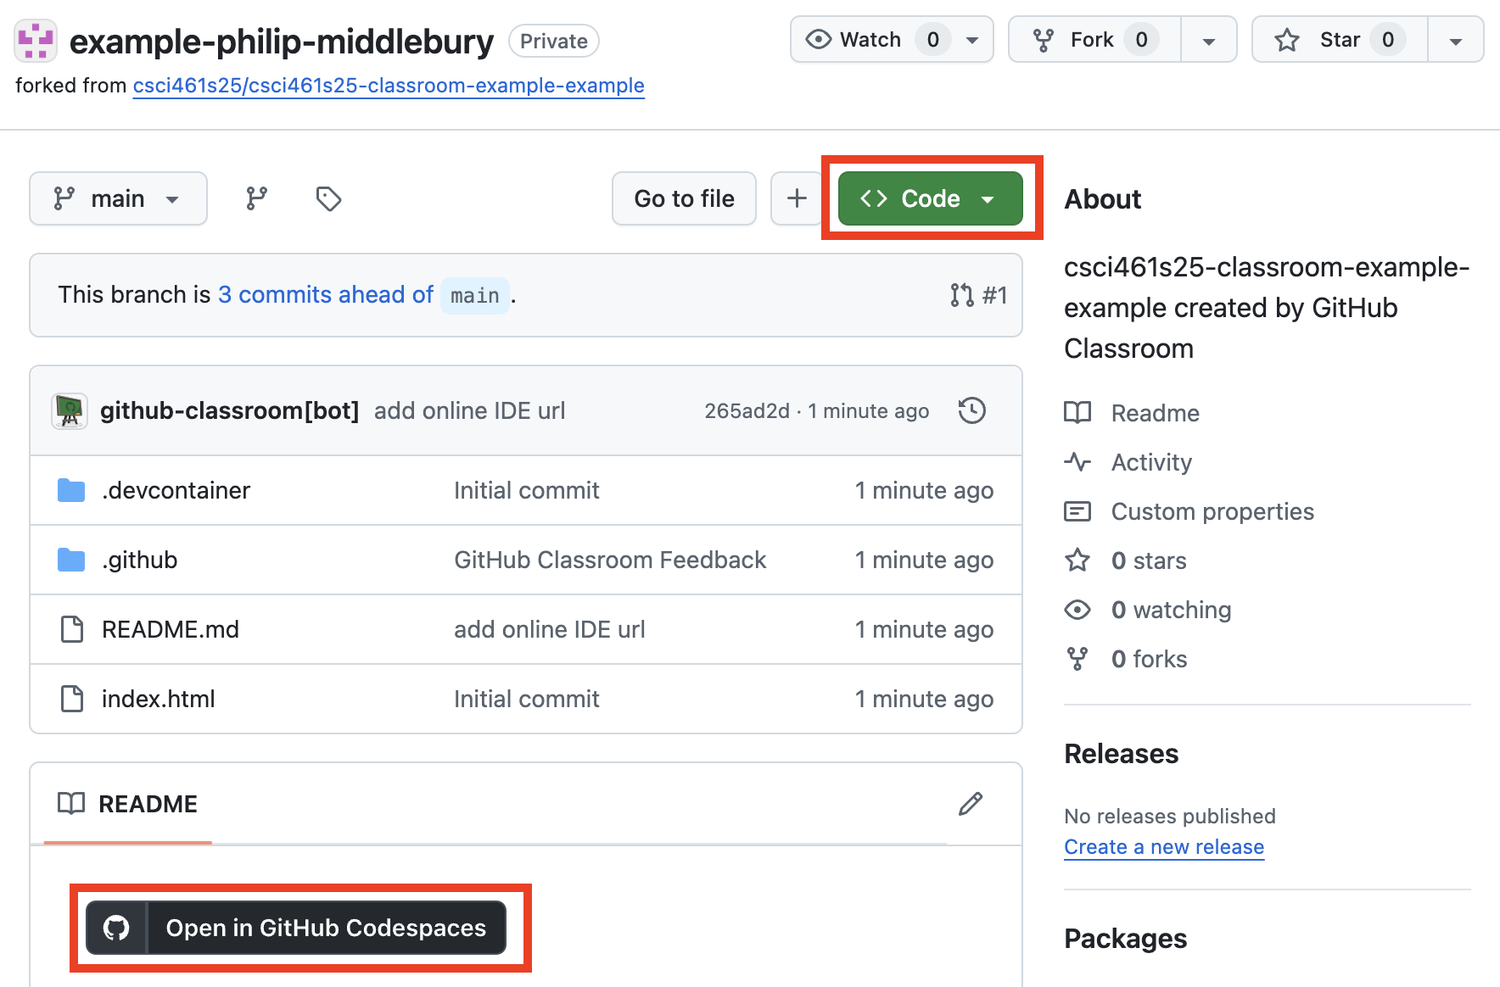Click the README book icon tab
Image resolution: width=1500 pixels, height=987 pixels.
(x=71, y=804)
